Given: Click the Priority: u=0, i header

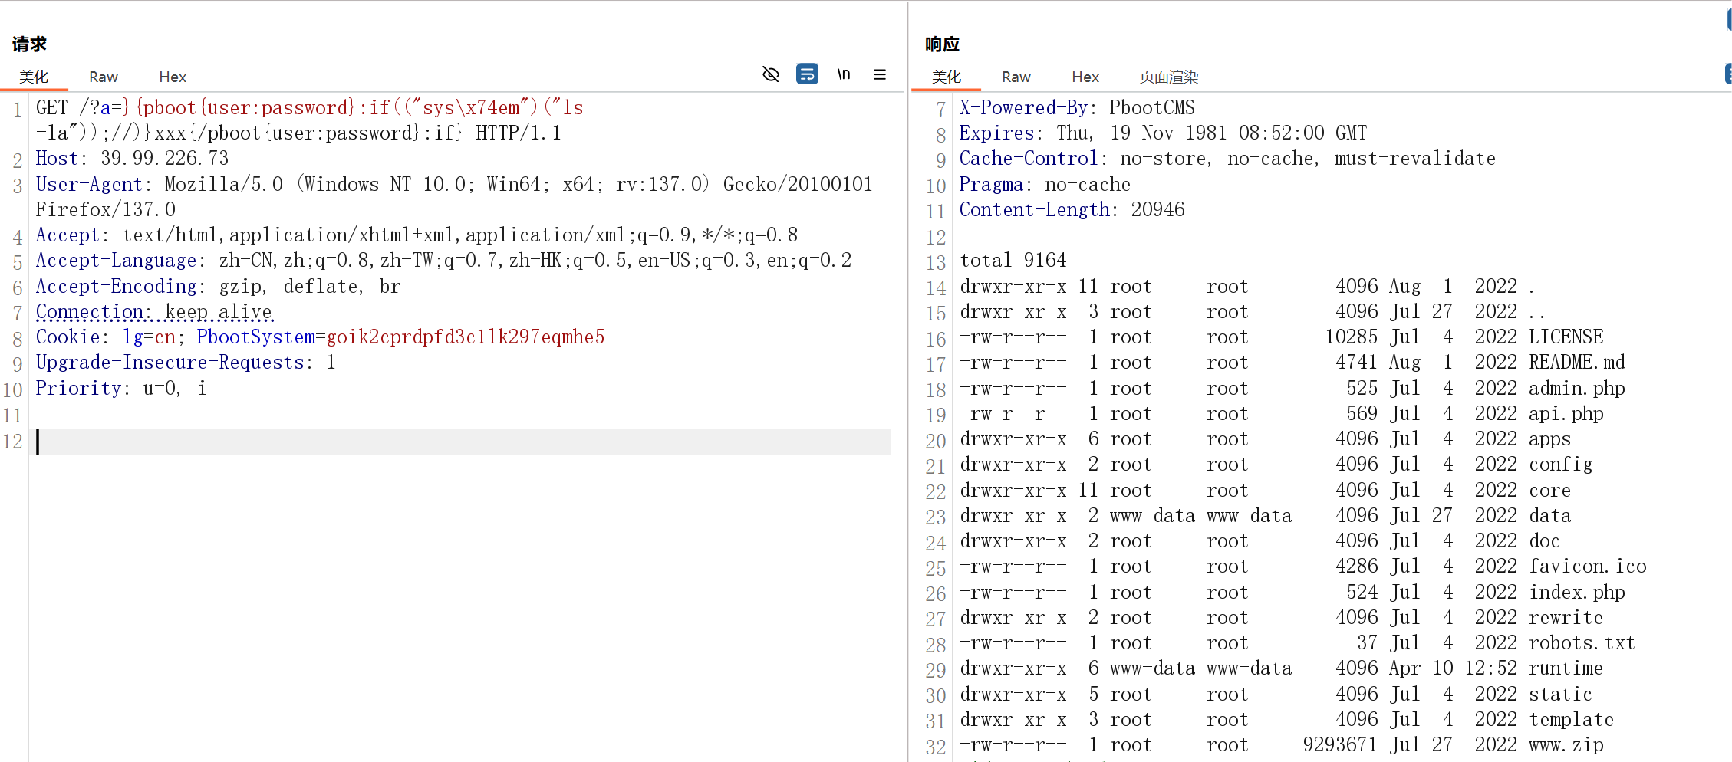Looking at the screenshot, I should pyautogui.click(x=121, y=389).
